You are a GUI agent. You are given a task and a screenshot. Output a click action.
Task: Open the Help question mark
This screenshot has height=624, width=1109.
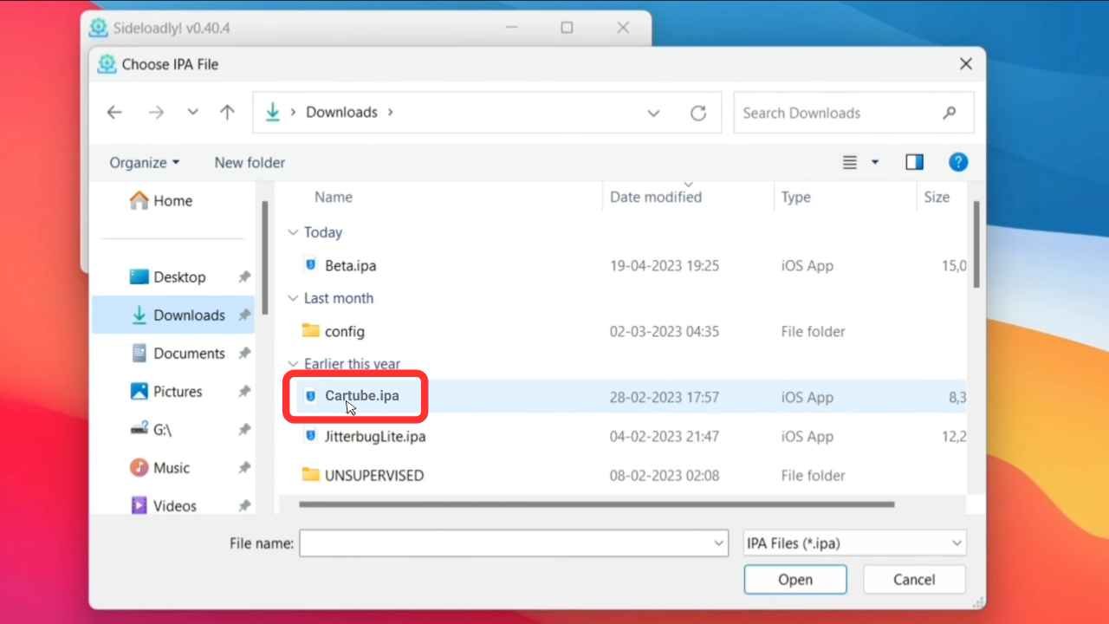(957, 162)
